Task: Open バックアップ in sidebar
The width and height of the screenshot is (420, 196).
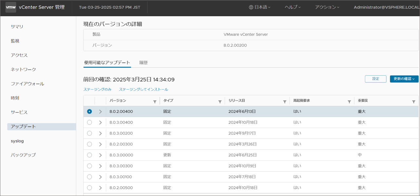Action: [23, 155]
